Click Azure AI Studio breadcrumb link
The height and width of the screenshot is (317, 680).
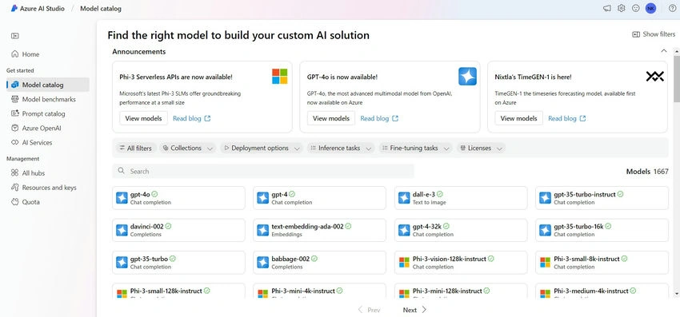[42, 9]
